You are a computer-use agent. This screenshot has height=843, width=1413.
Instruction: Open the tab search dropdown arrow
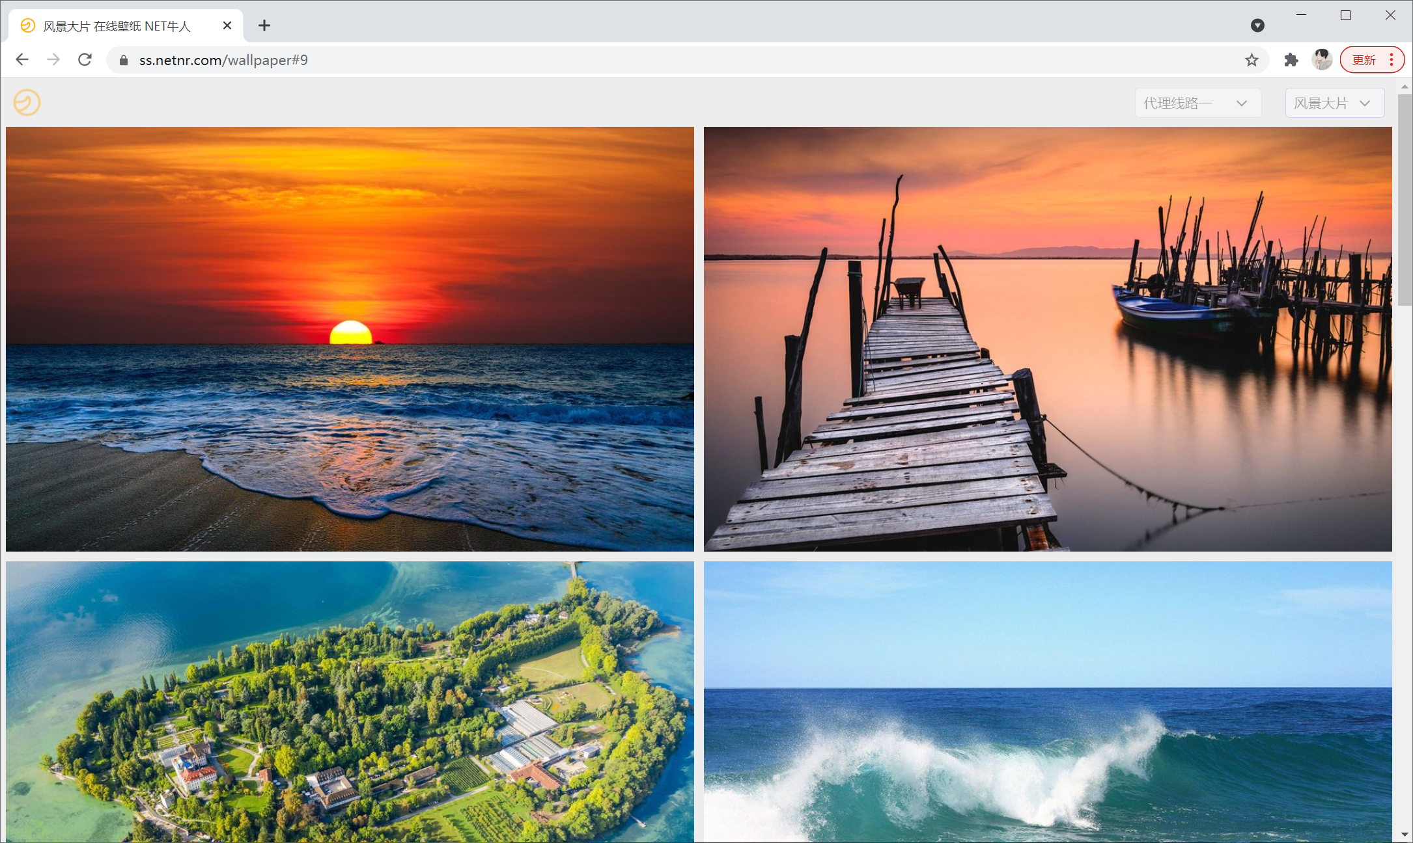(1257, 25)
